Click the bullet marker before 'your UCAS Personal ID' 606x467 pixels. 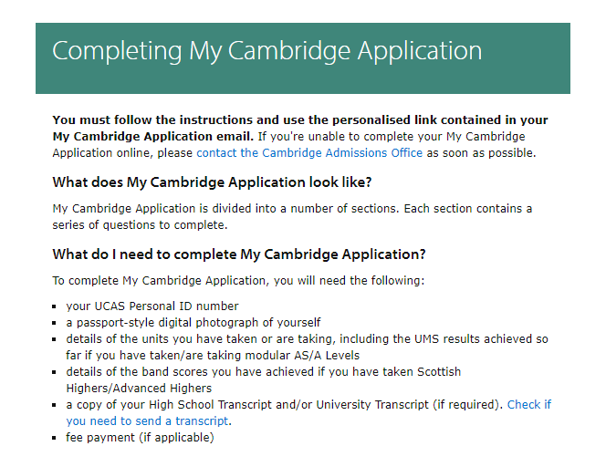coord(57,306)
